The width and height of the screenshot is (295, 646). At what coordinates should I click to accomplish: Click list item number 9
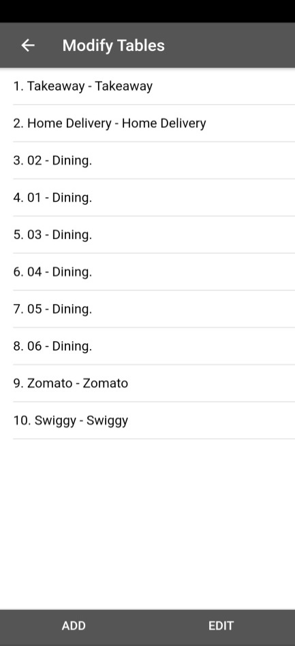point(147,383)
